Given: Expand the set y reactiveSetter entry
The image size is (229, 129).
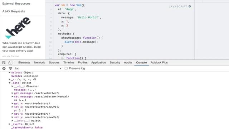Looking at the screenshot, I should tap(13, 117).
